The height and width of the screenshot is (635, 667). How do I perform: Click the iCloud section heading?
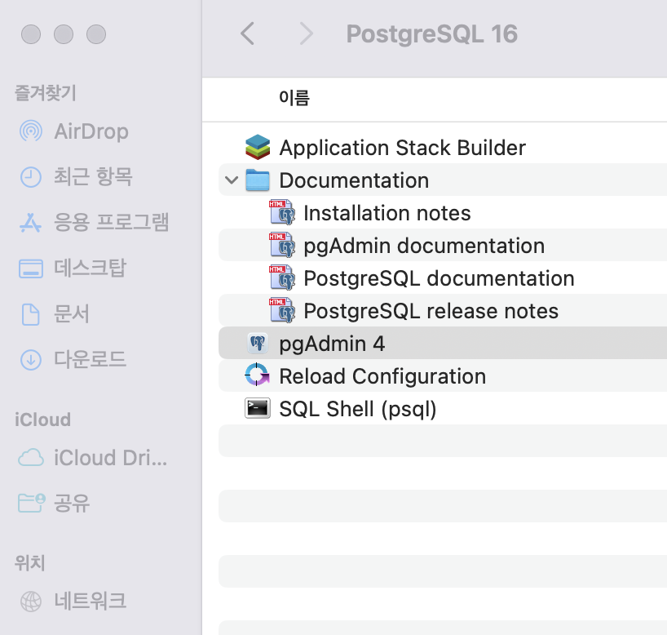[42, 420]
